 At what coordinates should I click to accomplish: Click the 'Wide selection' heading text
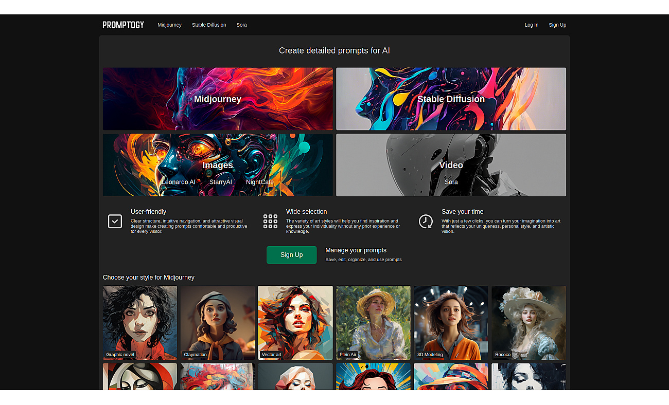[x=306, y=212]
